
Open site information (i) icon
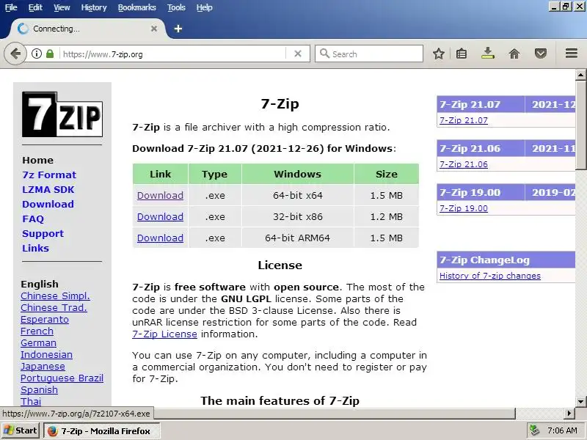(36, 54)
